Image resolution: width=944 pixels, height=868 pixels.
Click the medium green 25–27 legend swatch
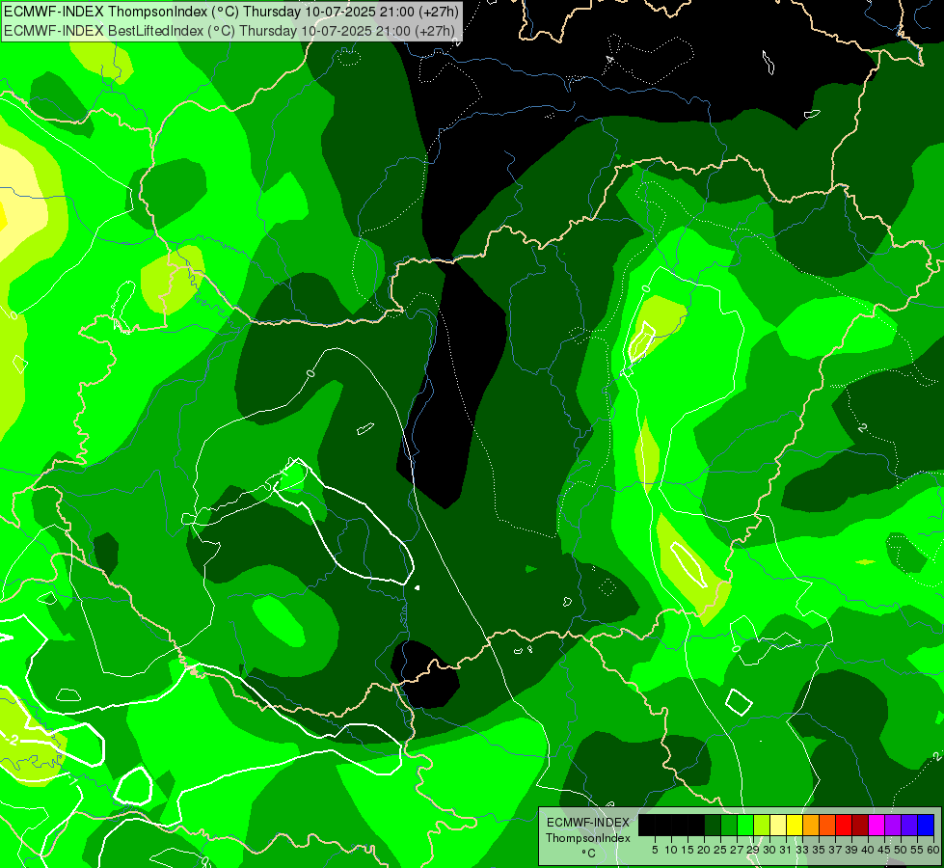coord(729,826)
